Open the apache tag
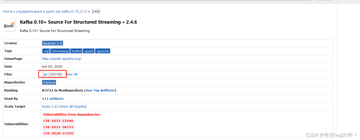This screenshot has height=140, width=360. [x=103, y=51]
